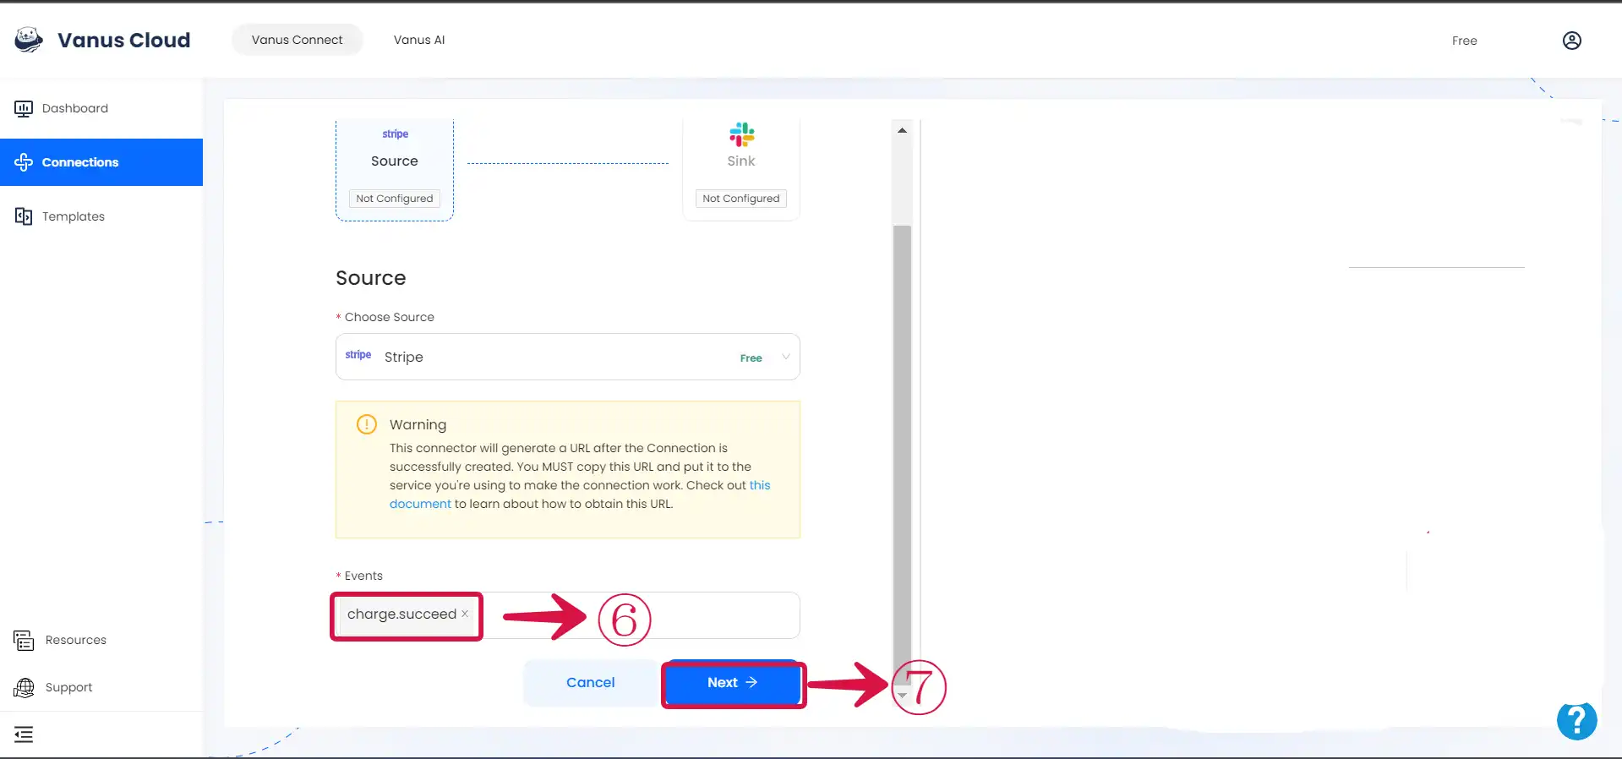Click the stripe logo on Source card
Screen dimensions: 1622x759
[395, 134]
